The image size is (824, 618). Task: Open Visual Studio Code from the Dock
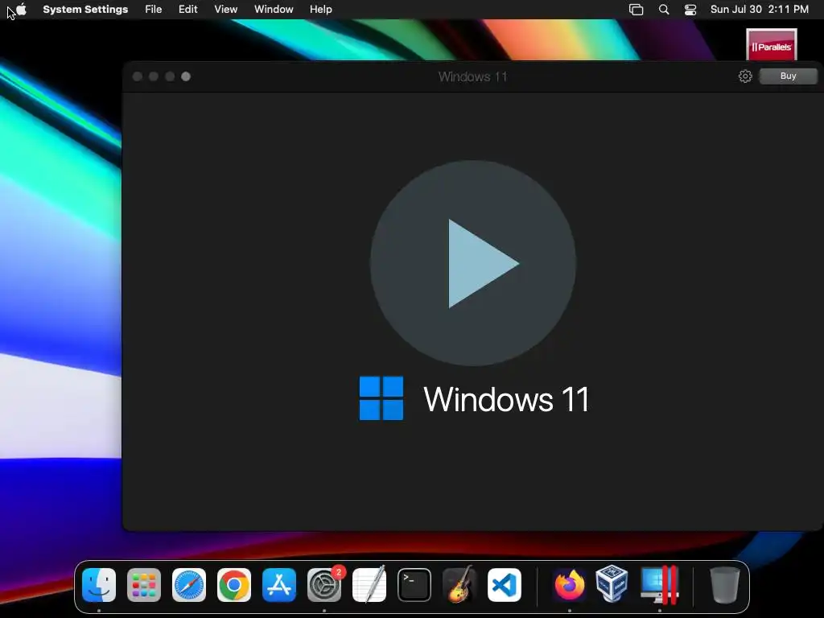click(505, 585)
